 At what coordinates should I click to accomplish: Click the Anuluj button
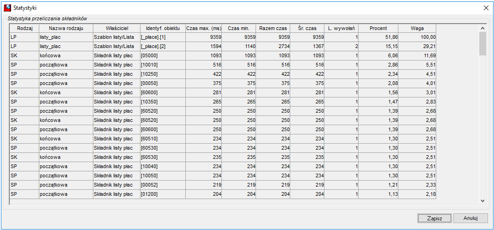pyautogui.click(x=471, y=218)
